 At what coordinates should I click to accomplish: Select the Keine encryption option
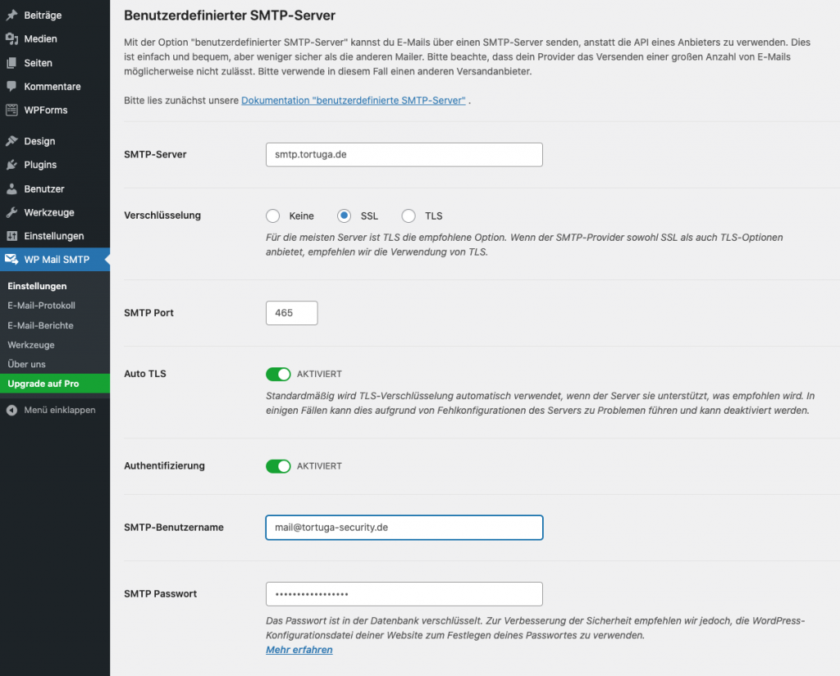click(272, 216)
